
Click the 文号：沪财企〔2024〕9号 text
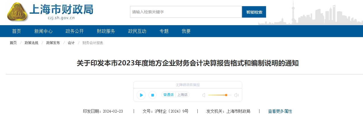166,111
